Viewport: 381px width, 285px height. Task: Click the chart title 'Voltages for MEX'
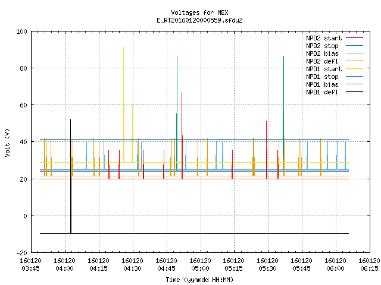coord(199,12)
